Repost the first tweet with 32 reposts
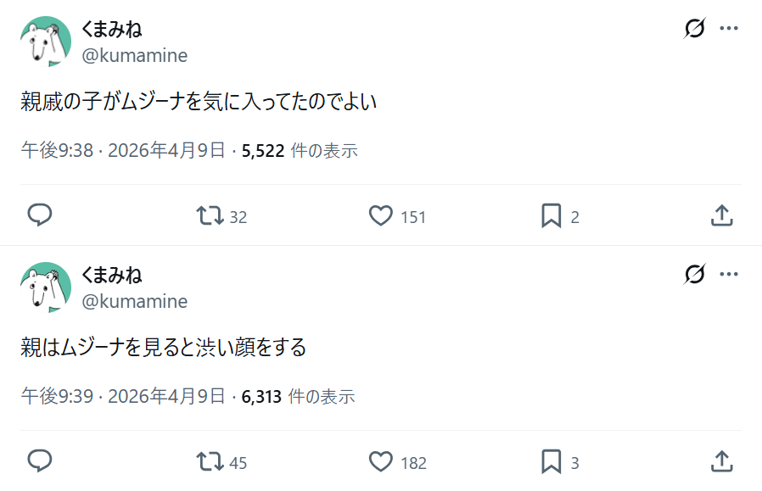 [208, 216]
